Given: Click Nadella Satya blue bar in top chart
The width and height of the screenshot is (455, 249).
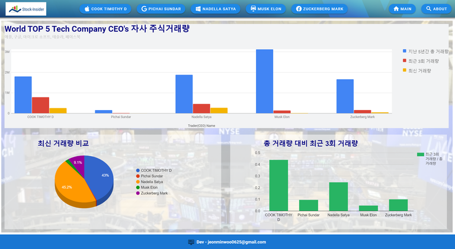Looking at the screenshot, I should [184, 94].
